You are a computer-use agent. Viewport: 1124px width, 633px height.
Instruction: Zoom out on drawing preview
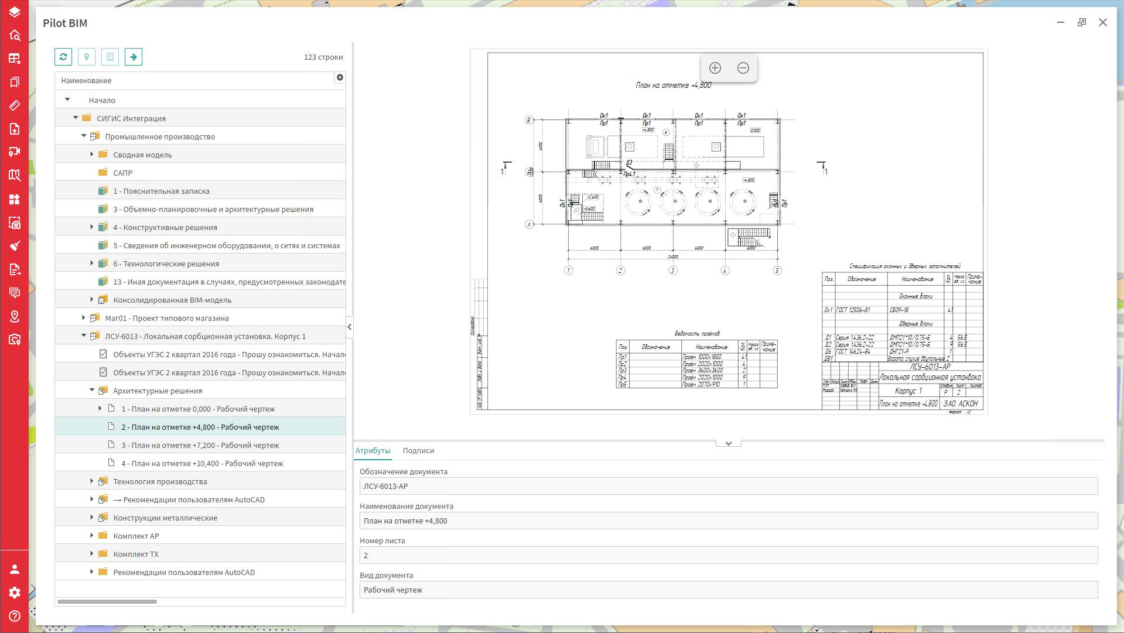pyautogui.click(x=743, y=68)
